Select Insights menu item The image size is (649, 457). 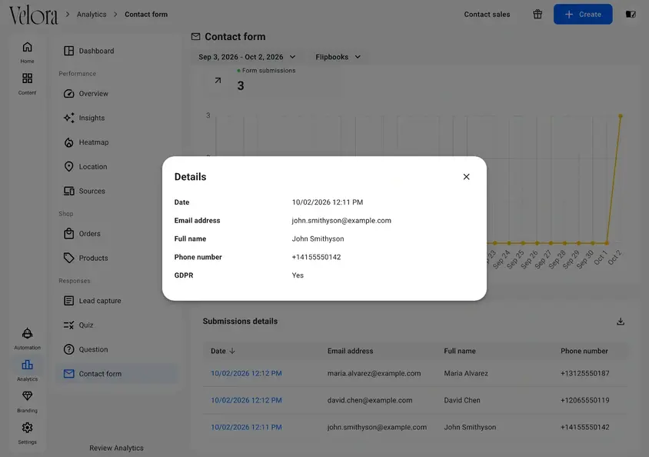pyautogui.click(x=117, y=118)
